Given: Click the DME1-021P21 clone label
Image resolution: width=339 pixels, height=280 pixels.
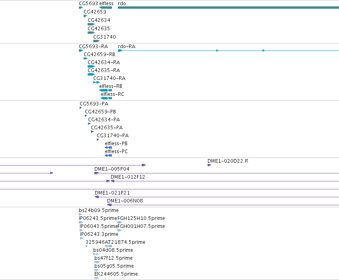Looking at the screenshot, I should point(112,193).
